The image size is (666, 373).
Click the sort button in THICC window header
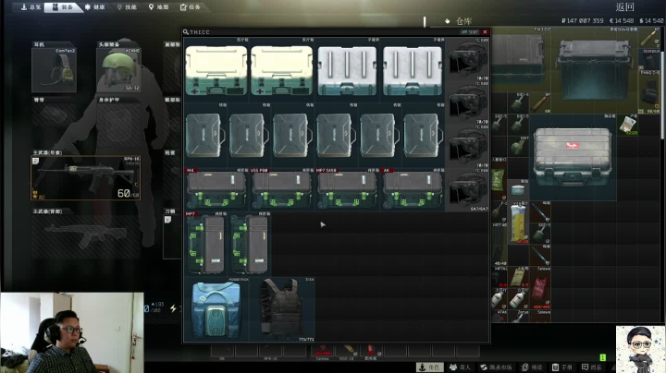pos(470,31)
